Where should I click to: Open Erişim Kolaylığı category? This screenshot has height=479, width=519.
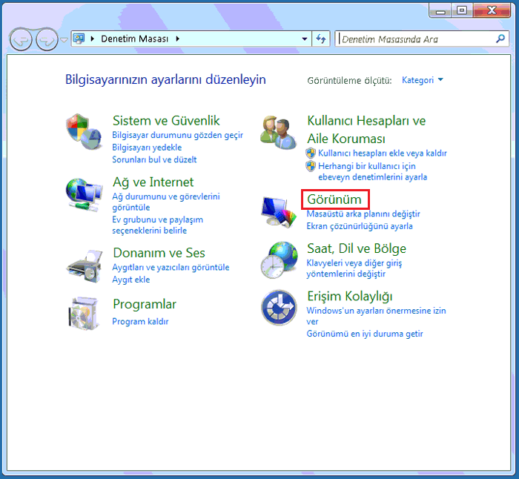click(350, 297)
